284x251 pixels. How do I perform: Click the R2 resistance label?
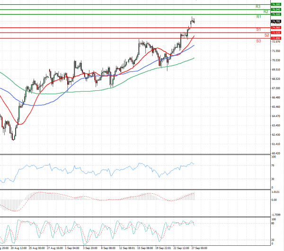(266, 12)
